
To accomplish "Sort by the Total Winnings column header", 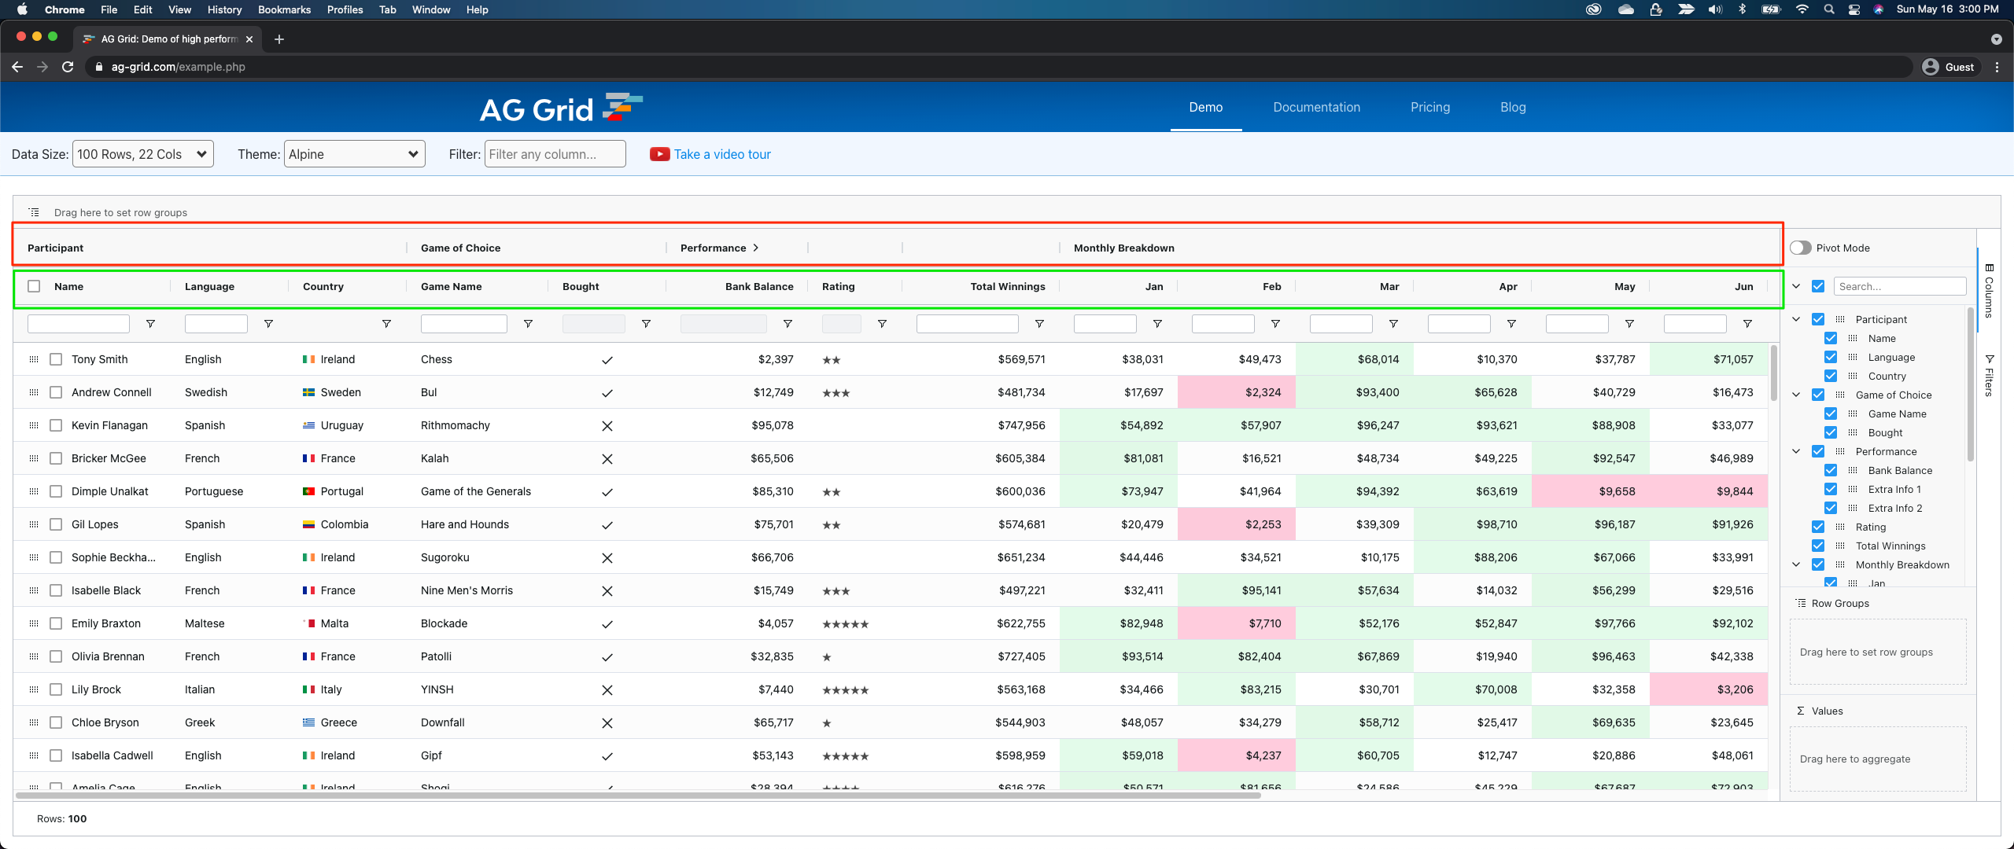I will [x=1007, y=286].
